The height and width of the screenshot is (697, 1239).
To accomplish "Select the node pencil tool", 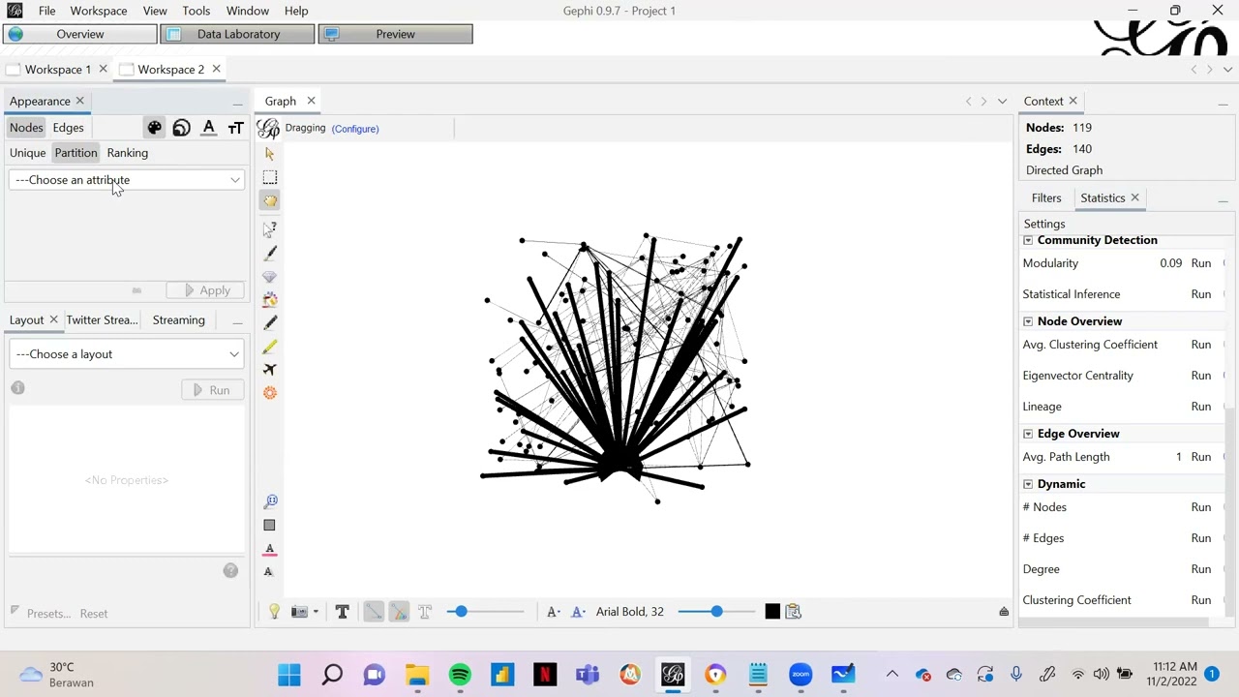I will coord(269,322).
